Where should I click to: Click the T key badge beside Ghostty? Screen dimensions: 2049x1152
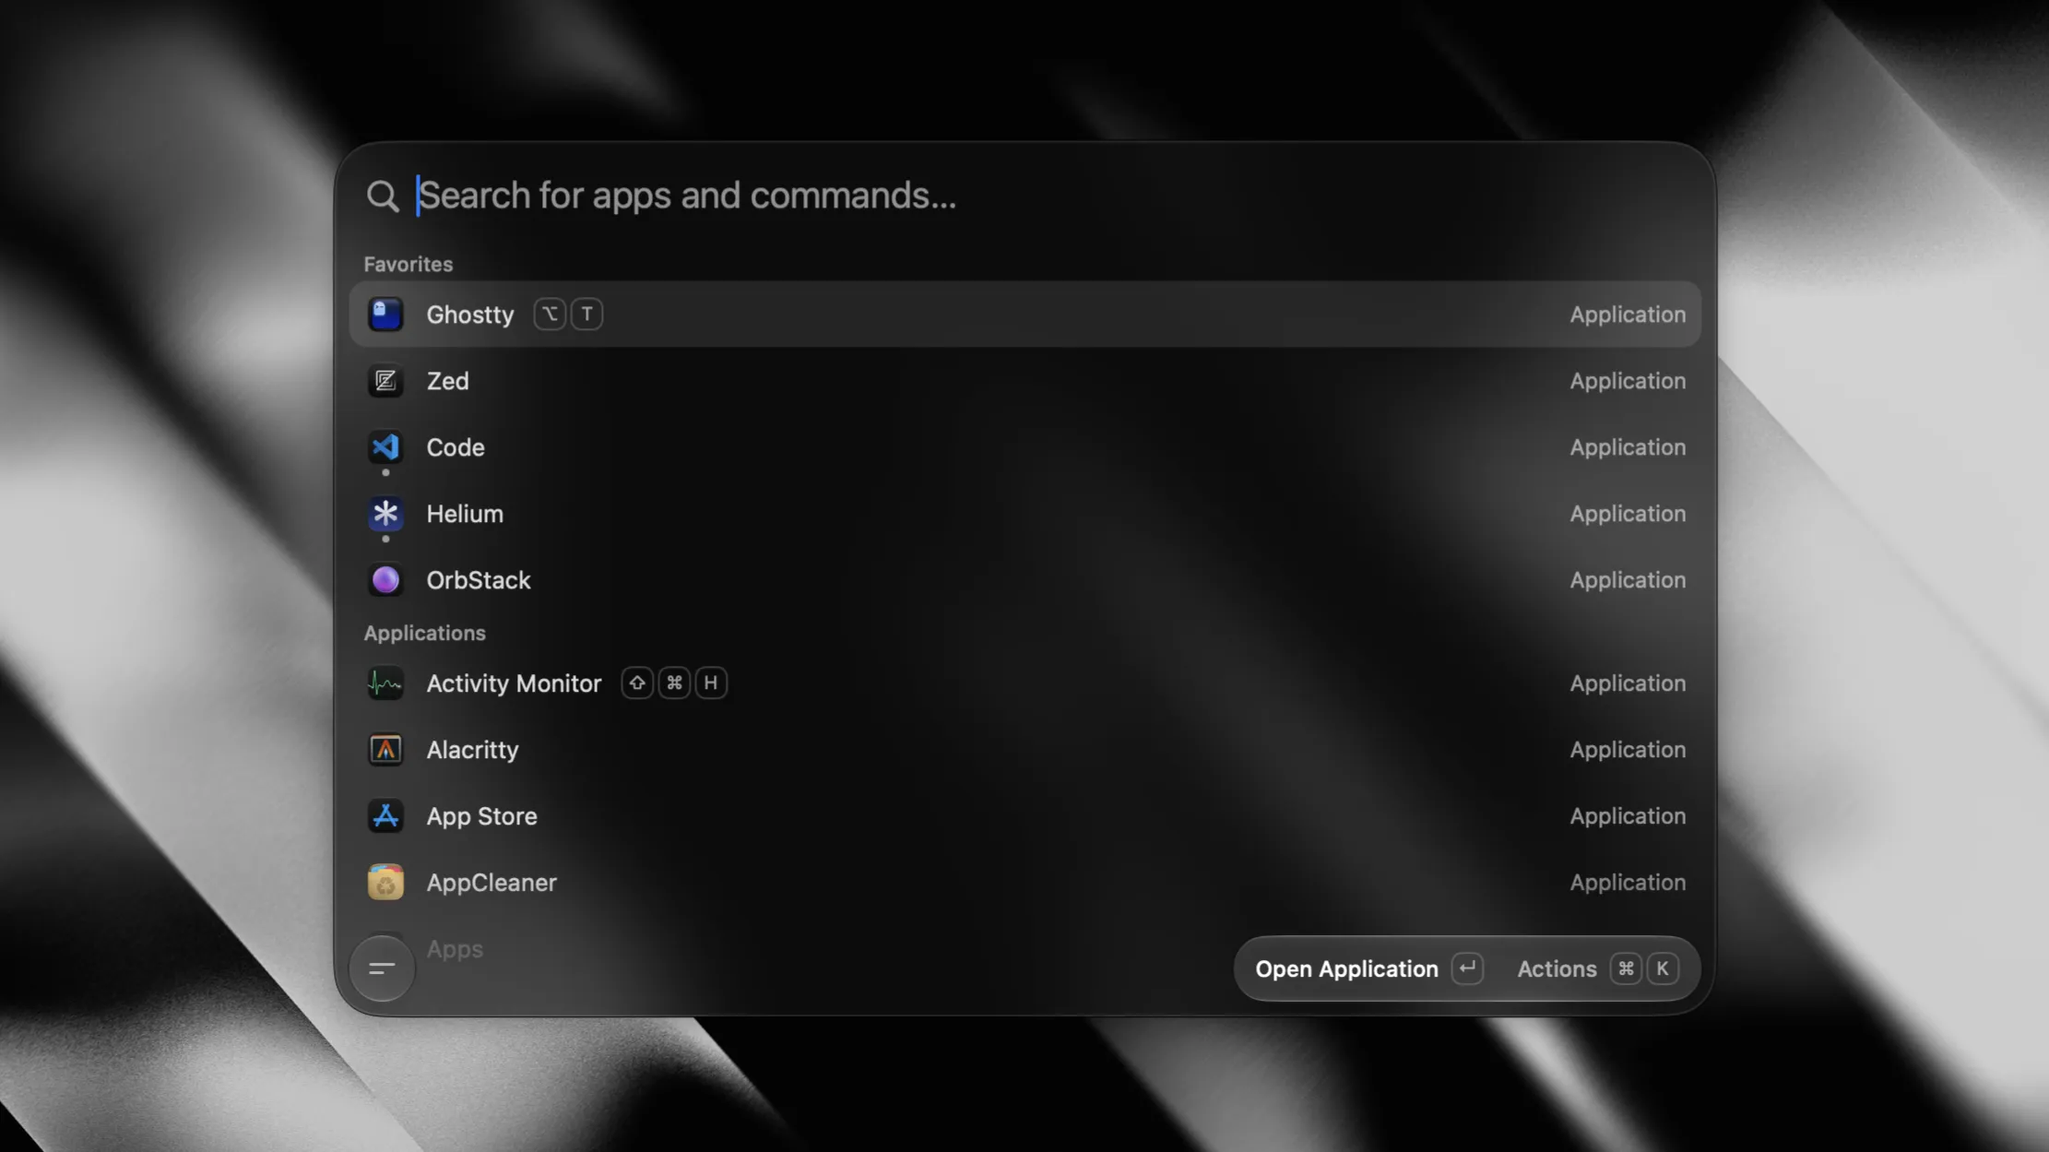[x=586, y=315]
